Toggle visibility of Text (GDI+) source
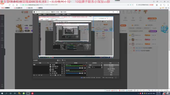The image size is (170, 95). 62,68
